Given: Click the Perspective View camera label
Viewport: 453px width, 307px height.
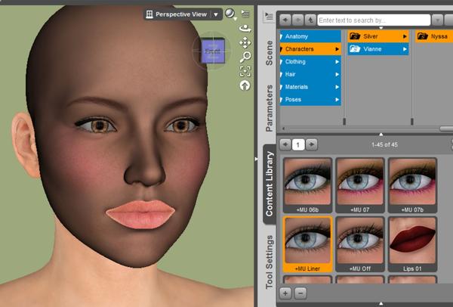Looking at the screenshot, I should click(181, 14).
